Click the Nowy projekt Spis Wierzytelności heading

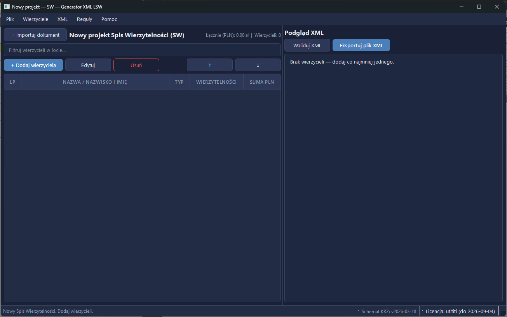point(127,35)
